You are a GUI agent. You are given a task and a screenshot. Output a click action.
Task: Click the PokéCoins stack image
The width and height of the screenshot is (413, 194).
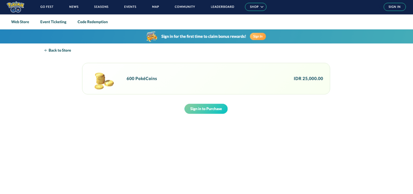104,81
